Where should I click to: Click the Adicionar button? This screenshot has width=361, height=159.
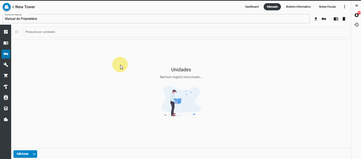pyautogui.click(x=23, y=154)
